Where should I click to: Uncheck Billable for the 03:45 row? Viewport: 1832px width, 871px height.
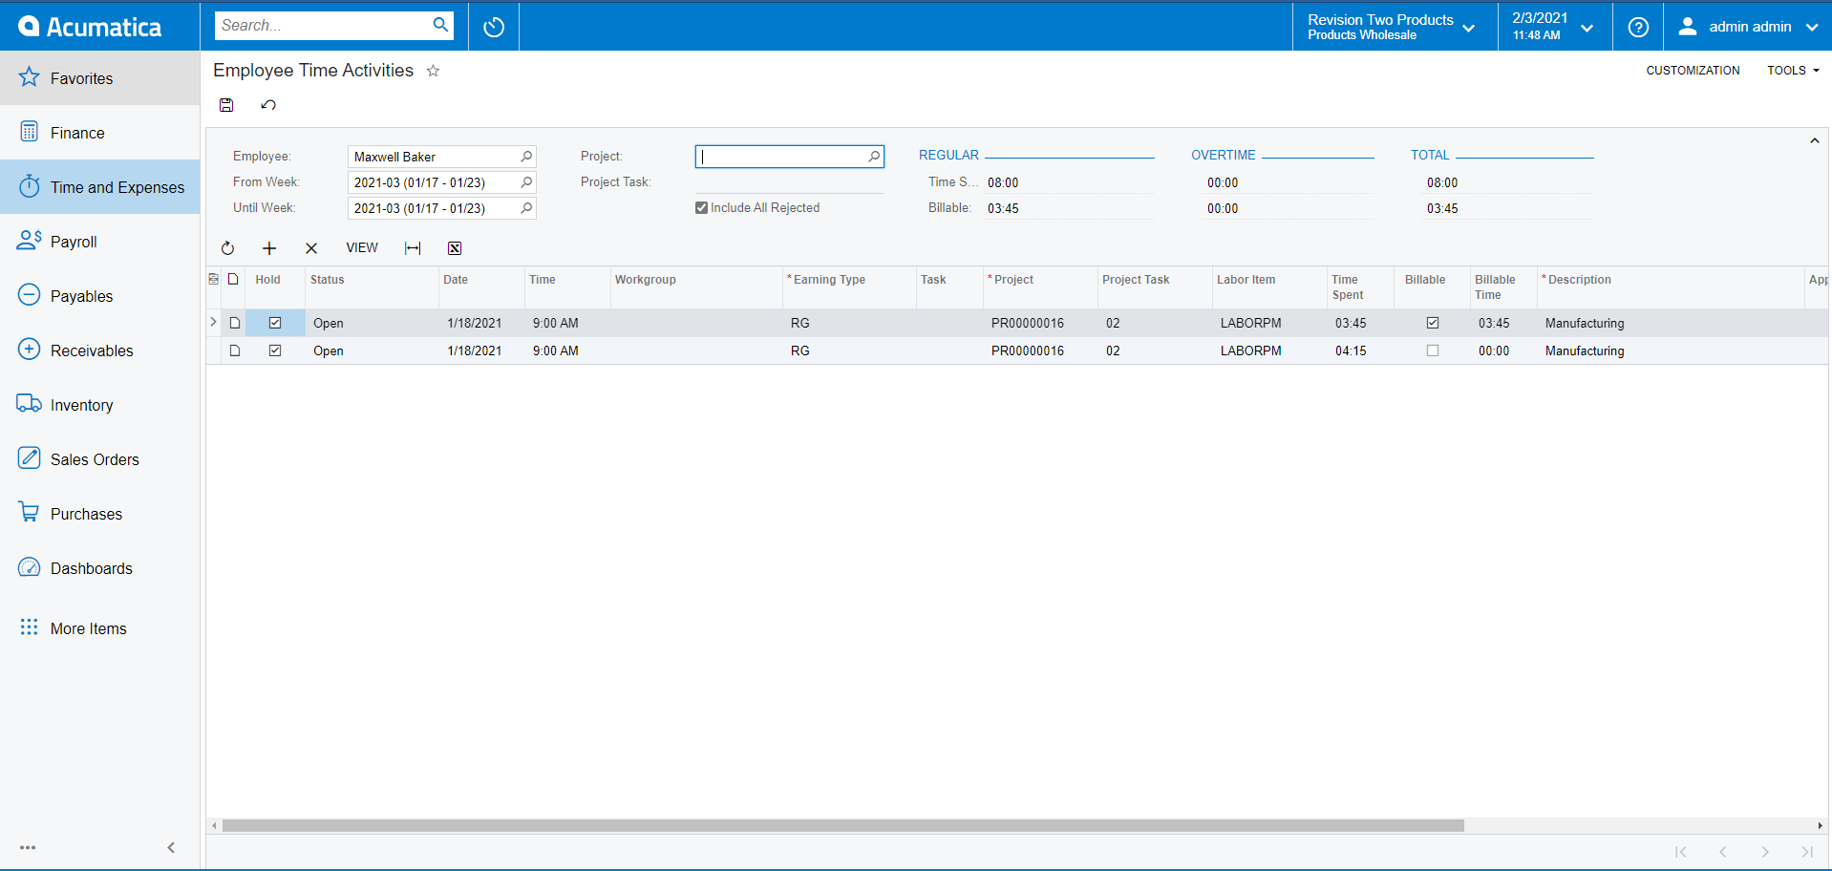(x=1433, y=323)
